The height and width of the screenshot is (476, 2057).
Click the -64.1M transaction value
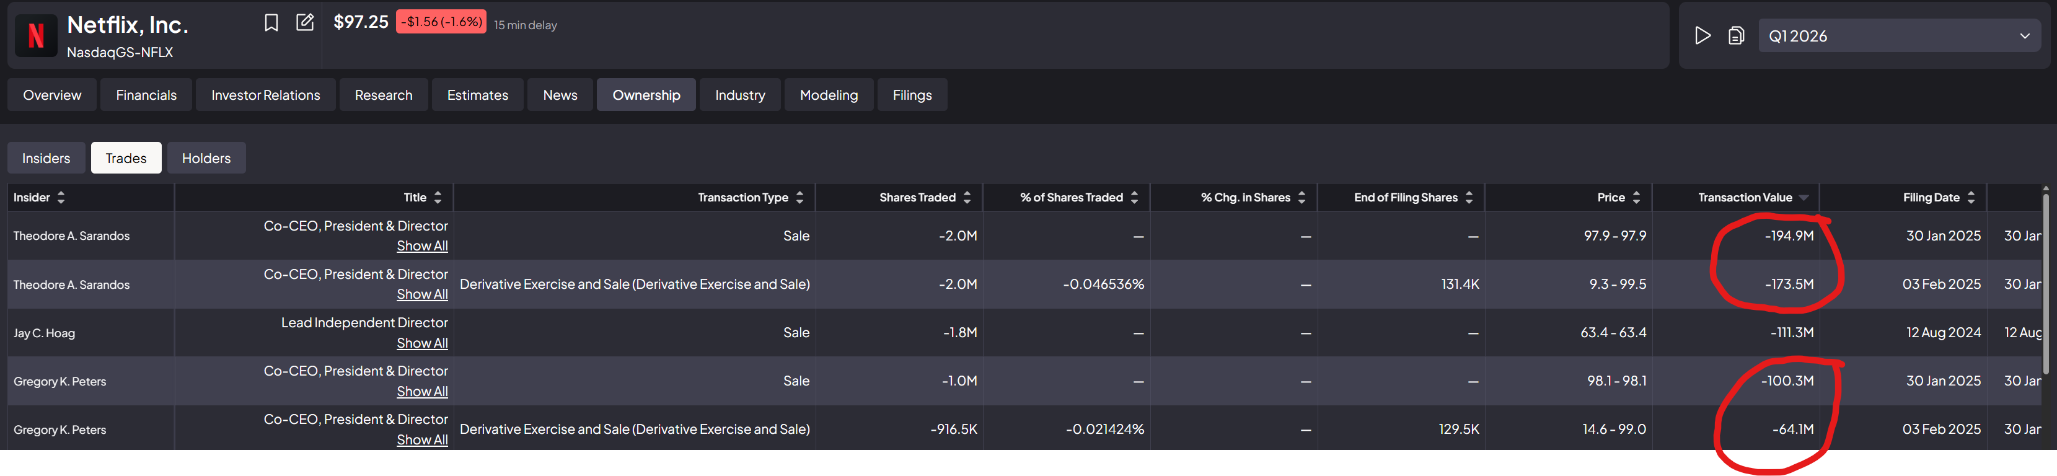(x=1793, y=429)
